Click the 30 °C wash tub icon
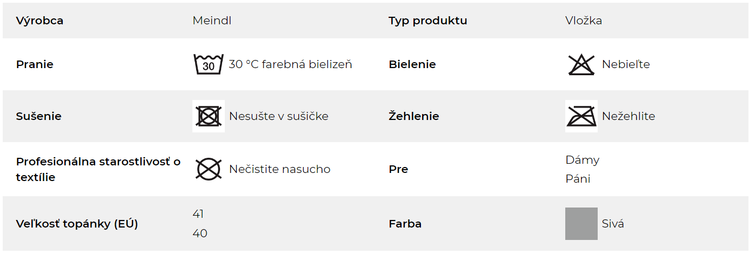The image size is (749, 254). [x=209, y=64]
